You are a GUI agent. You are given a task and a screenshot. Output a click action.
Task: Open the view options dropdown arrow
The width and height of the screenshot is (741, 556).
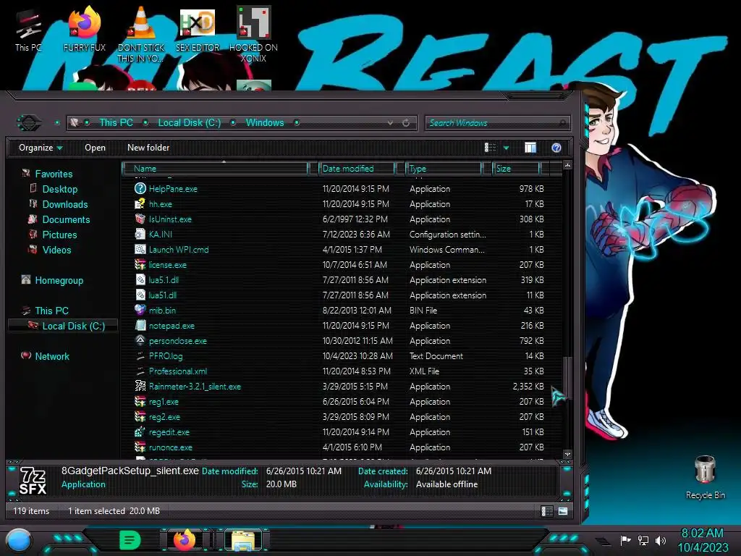tap(506, 148)
